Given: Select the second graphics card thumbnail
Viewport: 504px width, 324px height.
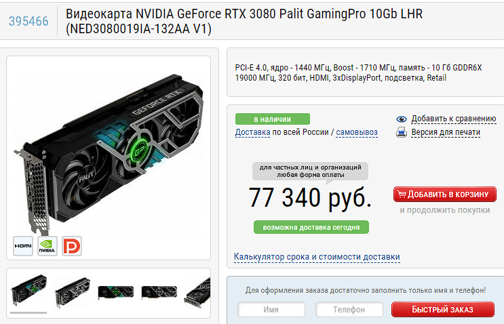Looking at the screenshot, I should pos(73,292).
